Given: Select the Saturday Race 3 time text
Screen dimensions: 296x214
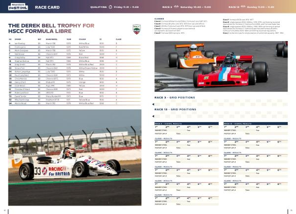Looking at the screenshot, I should 195,7.
